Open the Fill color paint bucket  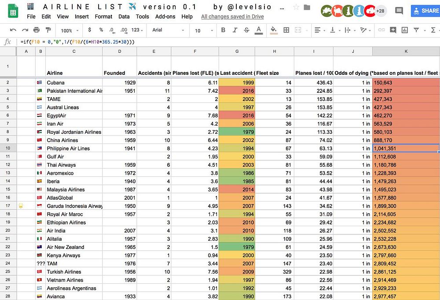pos(274,30)
